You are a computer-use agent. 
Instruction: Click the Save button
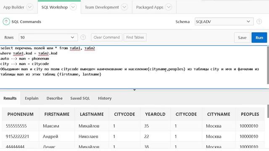[x=242, y=37]
